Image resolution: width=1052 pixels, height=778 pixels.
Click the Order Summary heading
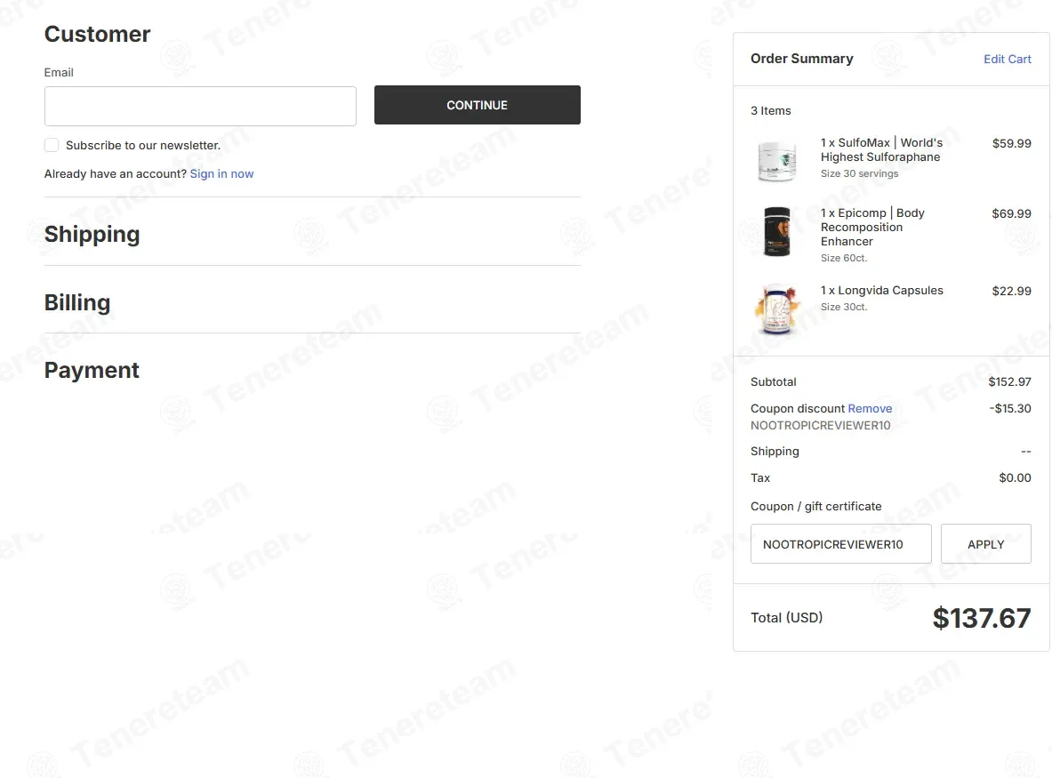(x=802, y=59)
